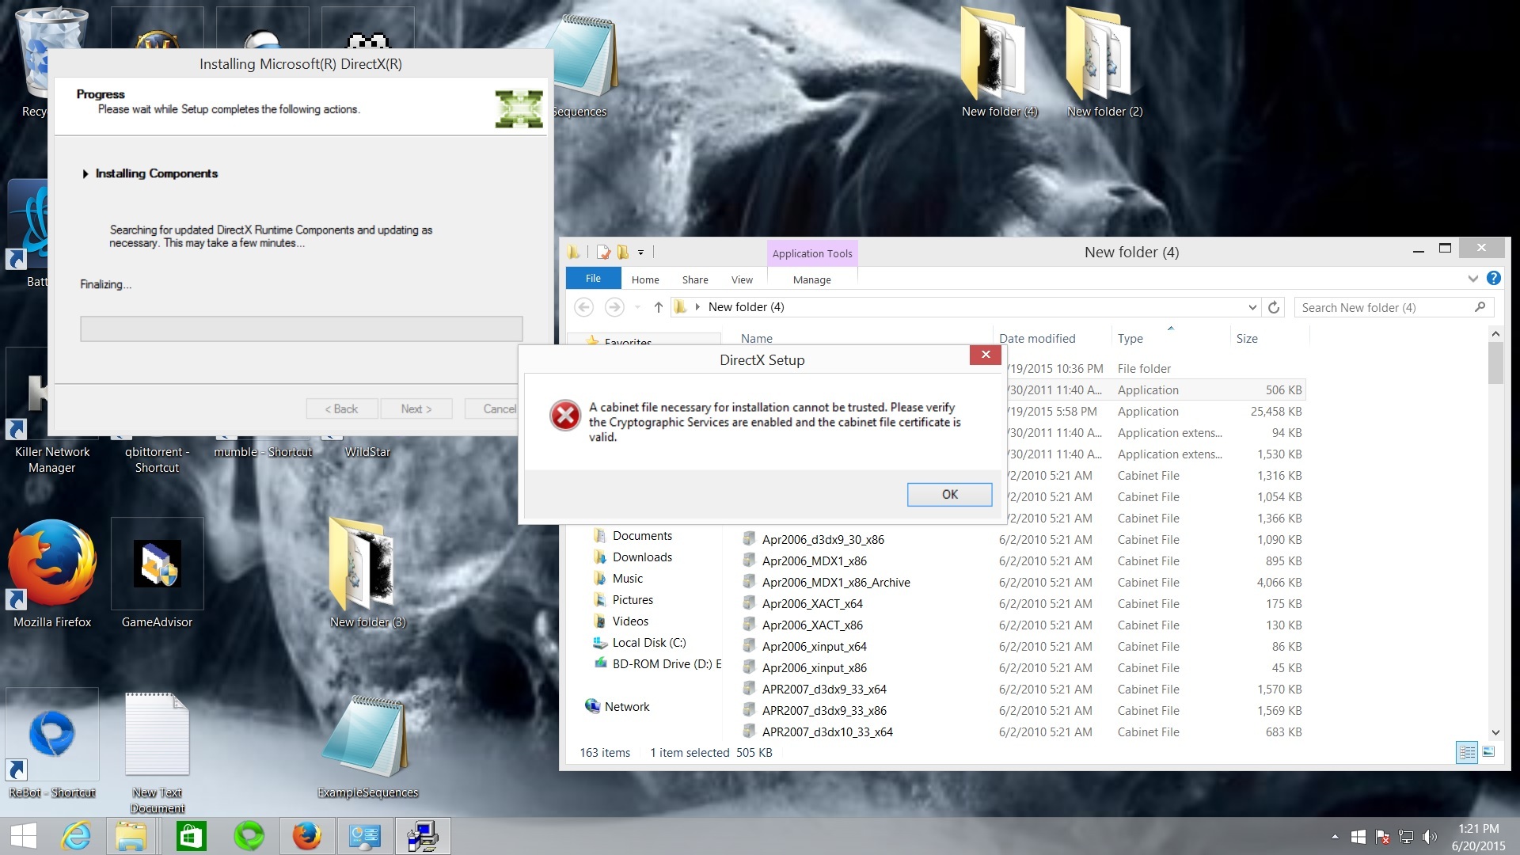
Task: Go up one folder level with the Up arrow
Action: pyautogui.click(x=658, y=307)
